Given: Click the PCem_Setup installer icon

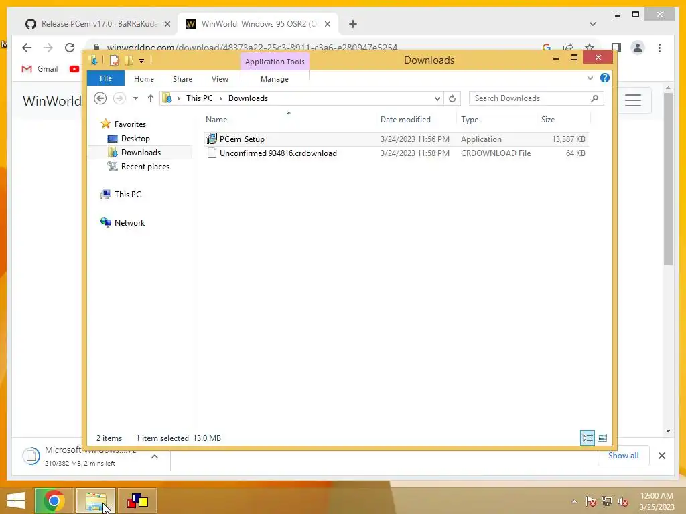Looking at the screenshot, I should point(212,139).
